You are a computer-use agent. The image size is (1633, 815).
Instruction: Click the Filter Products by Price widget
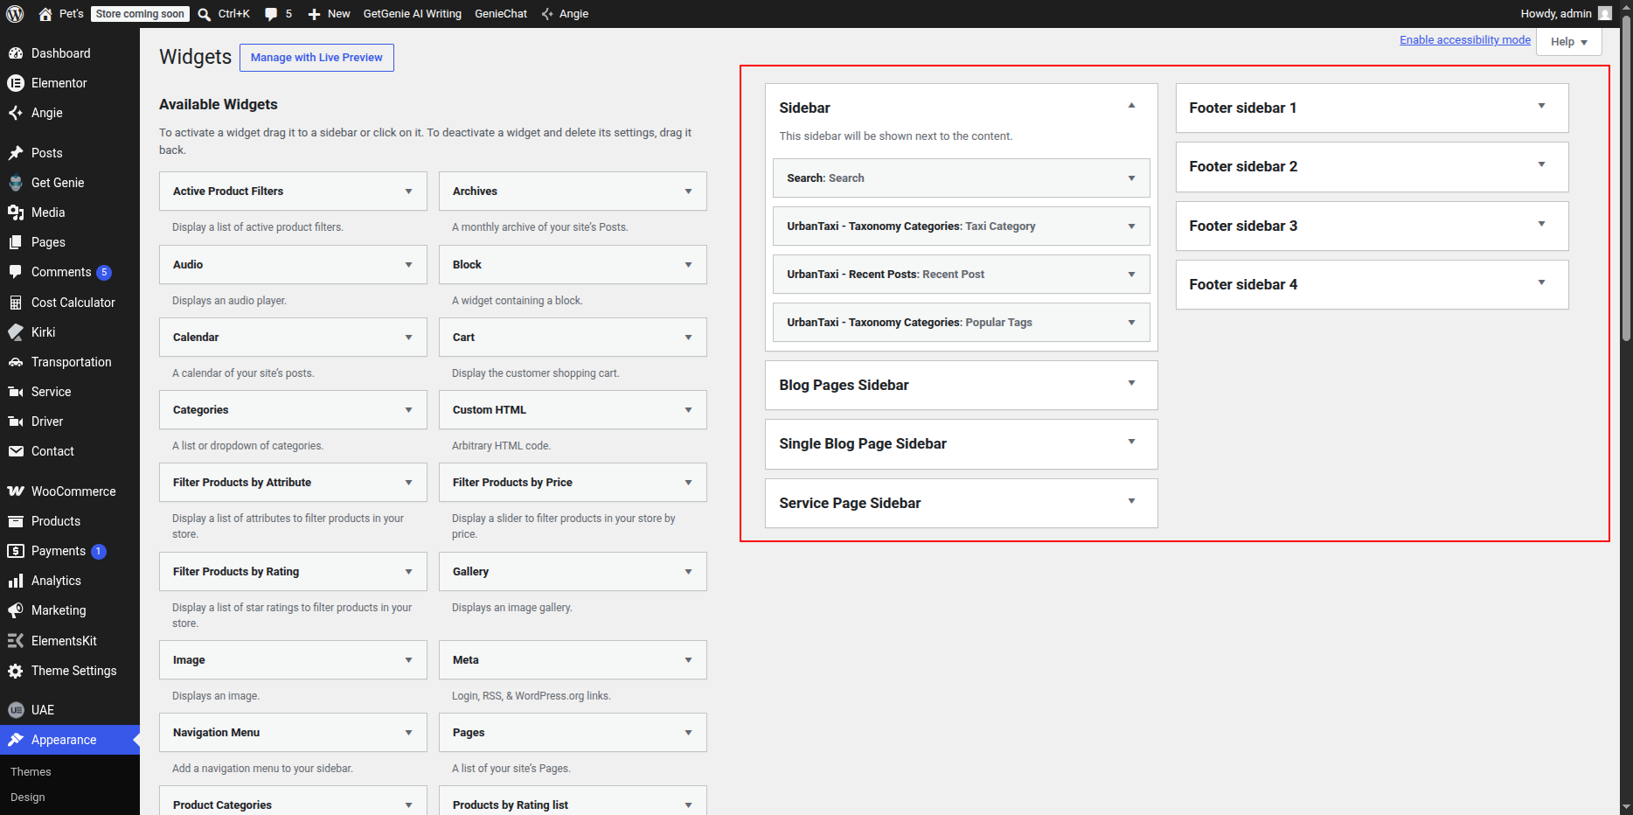(x=573, y=483)
